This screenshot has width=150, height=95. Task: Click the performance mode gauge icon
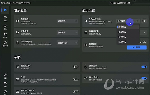(17, 21)
